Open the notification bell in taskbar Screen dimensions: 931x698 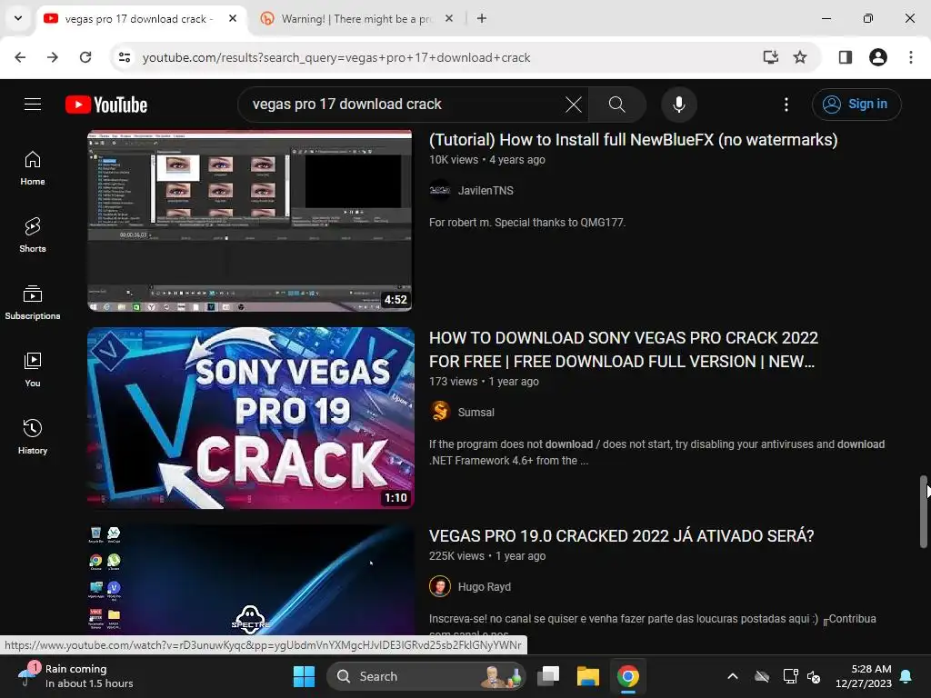coord(906,676)
